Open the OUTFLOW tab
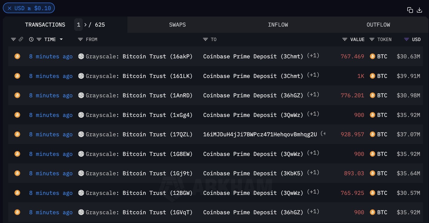This screenshot has height=223, width=429. (x=378, y=25)
